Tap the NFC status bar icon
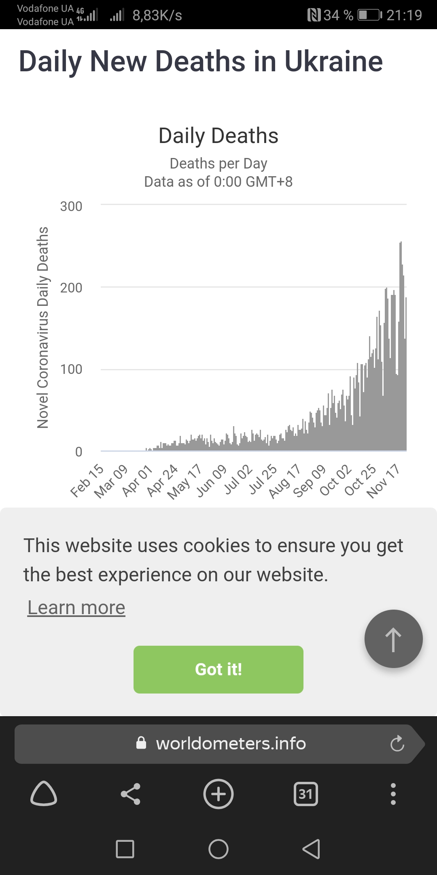Viewport: 437px width, 875px height. point(314,15)
